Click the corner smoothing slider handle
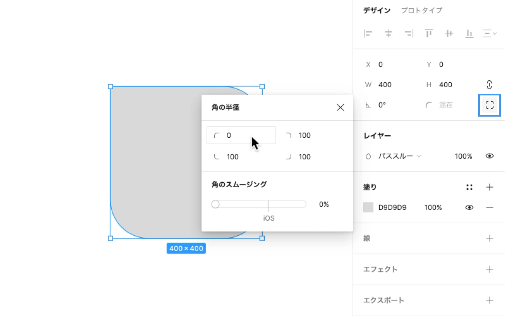Image resolution: width=505 pixels, height=316 pixels. coord(215,204)
